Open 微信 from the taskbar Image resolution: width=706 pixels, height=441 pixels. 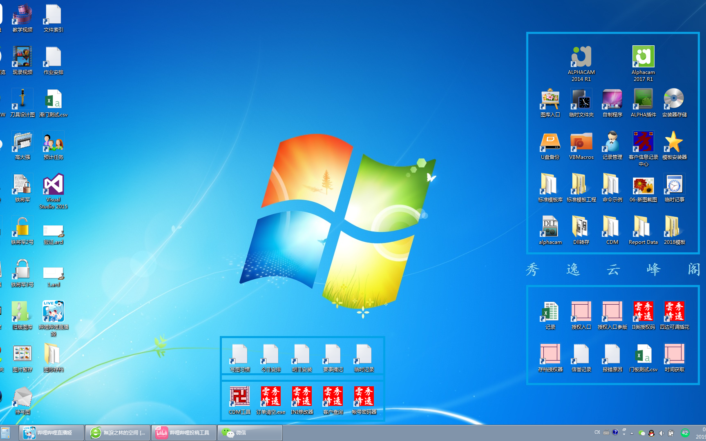pyautogui.click(x=250, y=433)
